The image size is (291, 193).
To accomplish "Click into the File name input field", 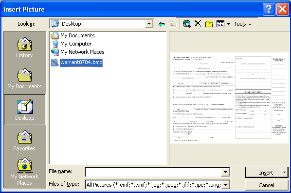I will (153, 172).
